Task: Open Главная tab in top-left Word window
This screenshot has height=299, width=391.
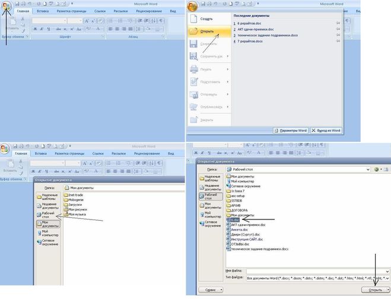Action: pos(23,11)
